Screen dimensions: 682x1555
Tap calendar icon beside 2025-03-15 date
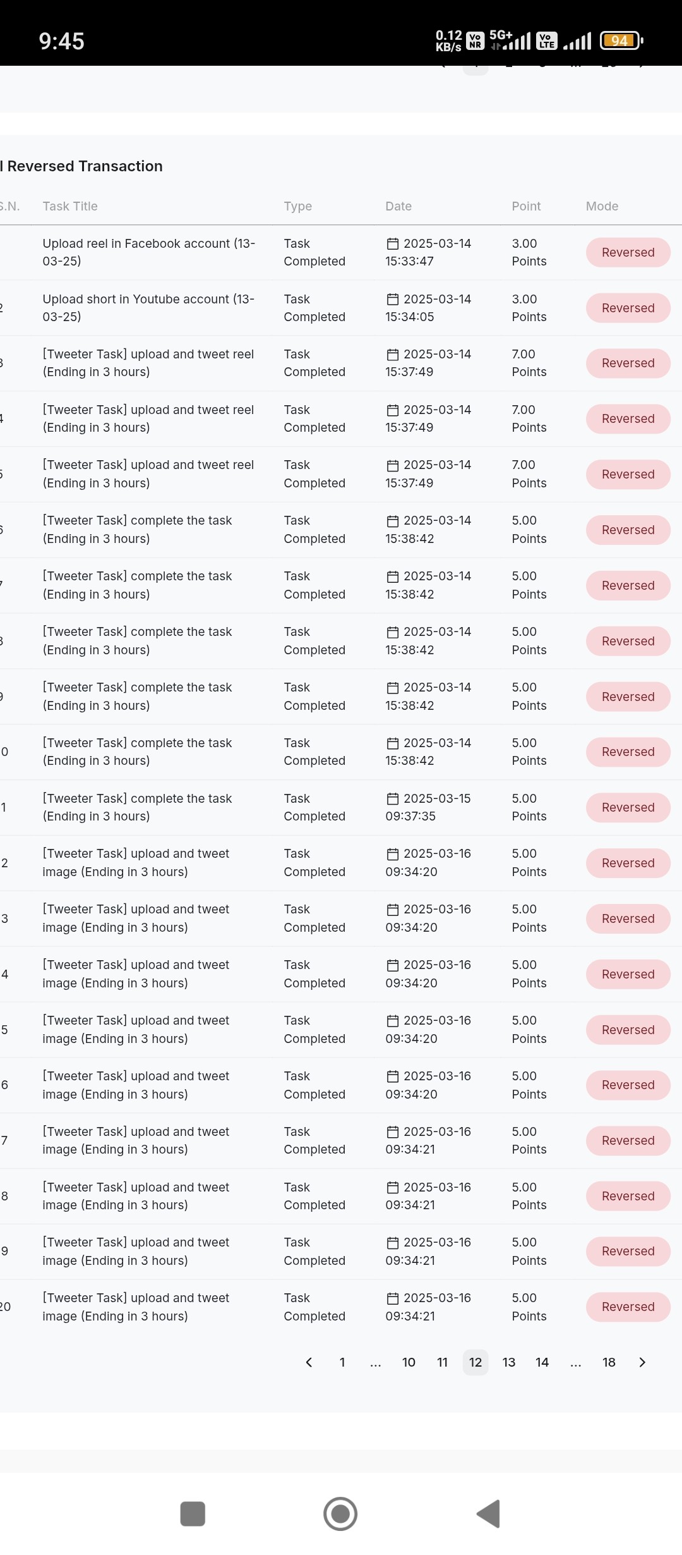[393, 799]
